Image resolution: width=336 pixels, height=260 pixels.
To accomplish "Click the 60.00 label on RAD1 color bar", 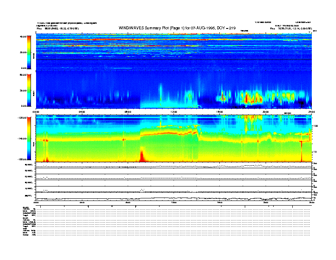I will coord(23,75).
